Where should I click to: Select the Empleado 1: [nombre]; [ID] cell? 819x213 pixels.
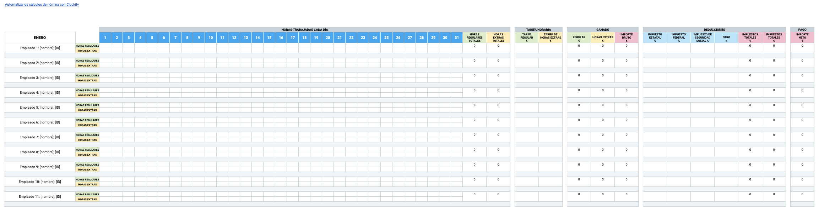click(x=40, y=48)
